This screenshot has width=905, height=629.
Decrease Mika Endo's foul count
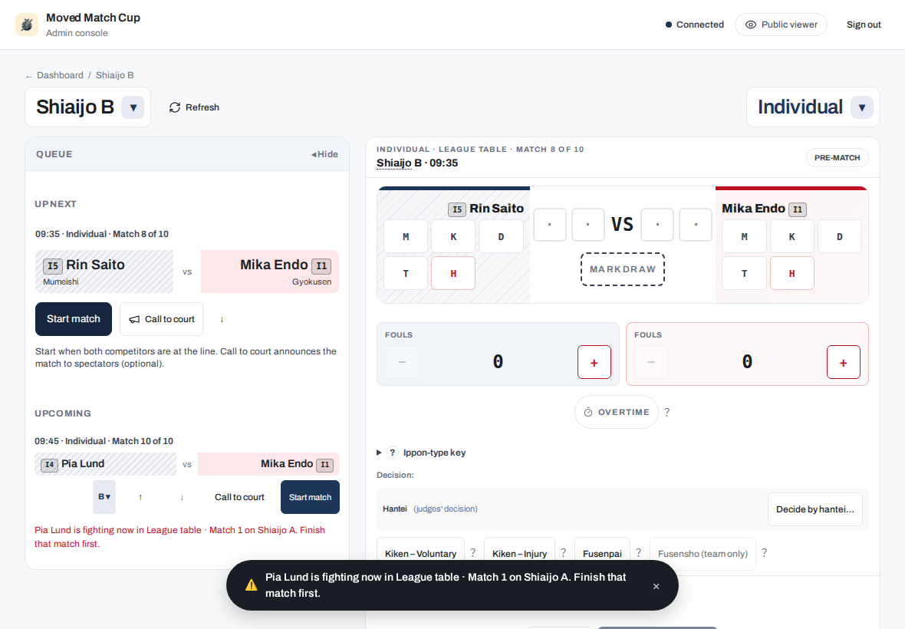tap(651, 362)
